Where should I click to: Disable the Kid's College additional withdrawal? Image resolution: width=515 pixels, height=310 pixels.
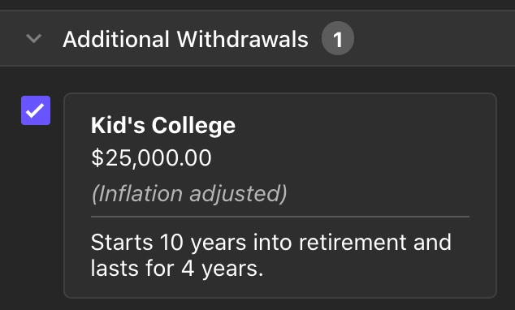[36, 110]
